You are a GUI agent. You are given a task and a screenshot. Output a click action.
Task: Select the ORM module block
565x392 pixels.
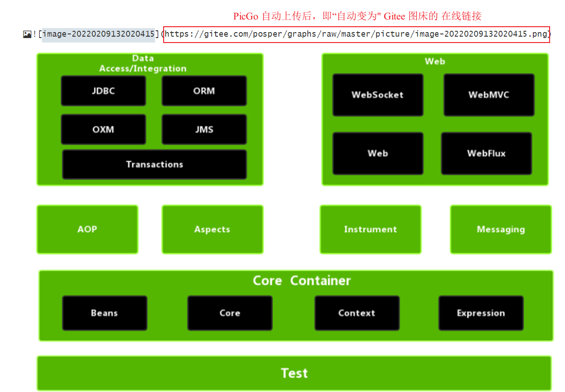click(x=204, y=91)
